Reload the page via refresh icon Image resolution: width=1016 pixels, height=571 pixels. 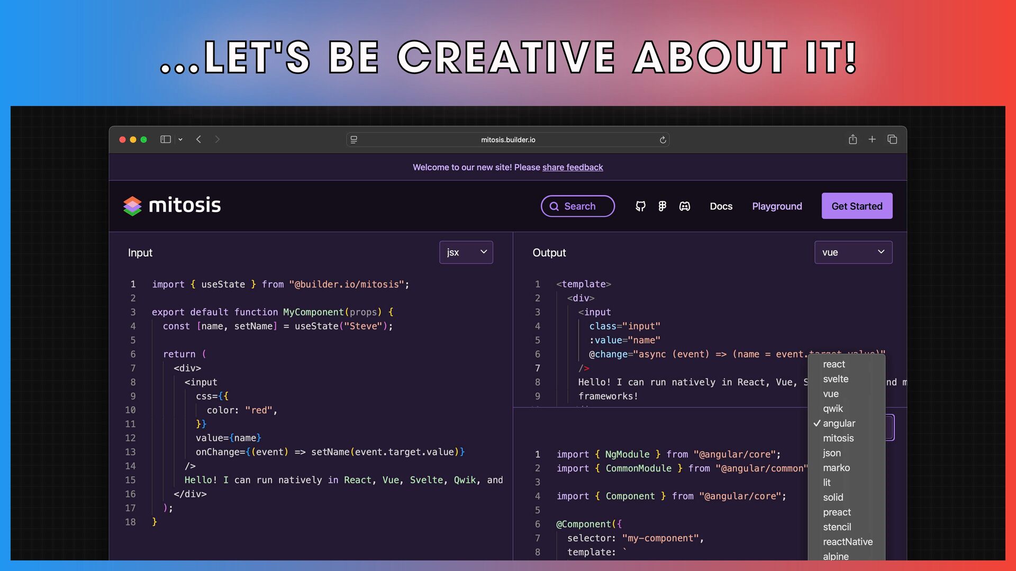coord(663,140)
